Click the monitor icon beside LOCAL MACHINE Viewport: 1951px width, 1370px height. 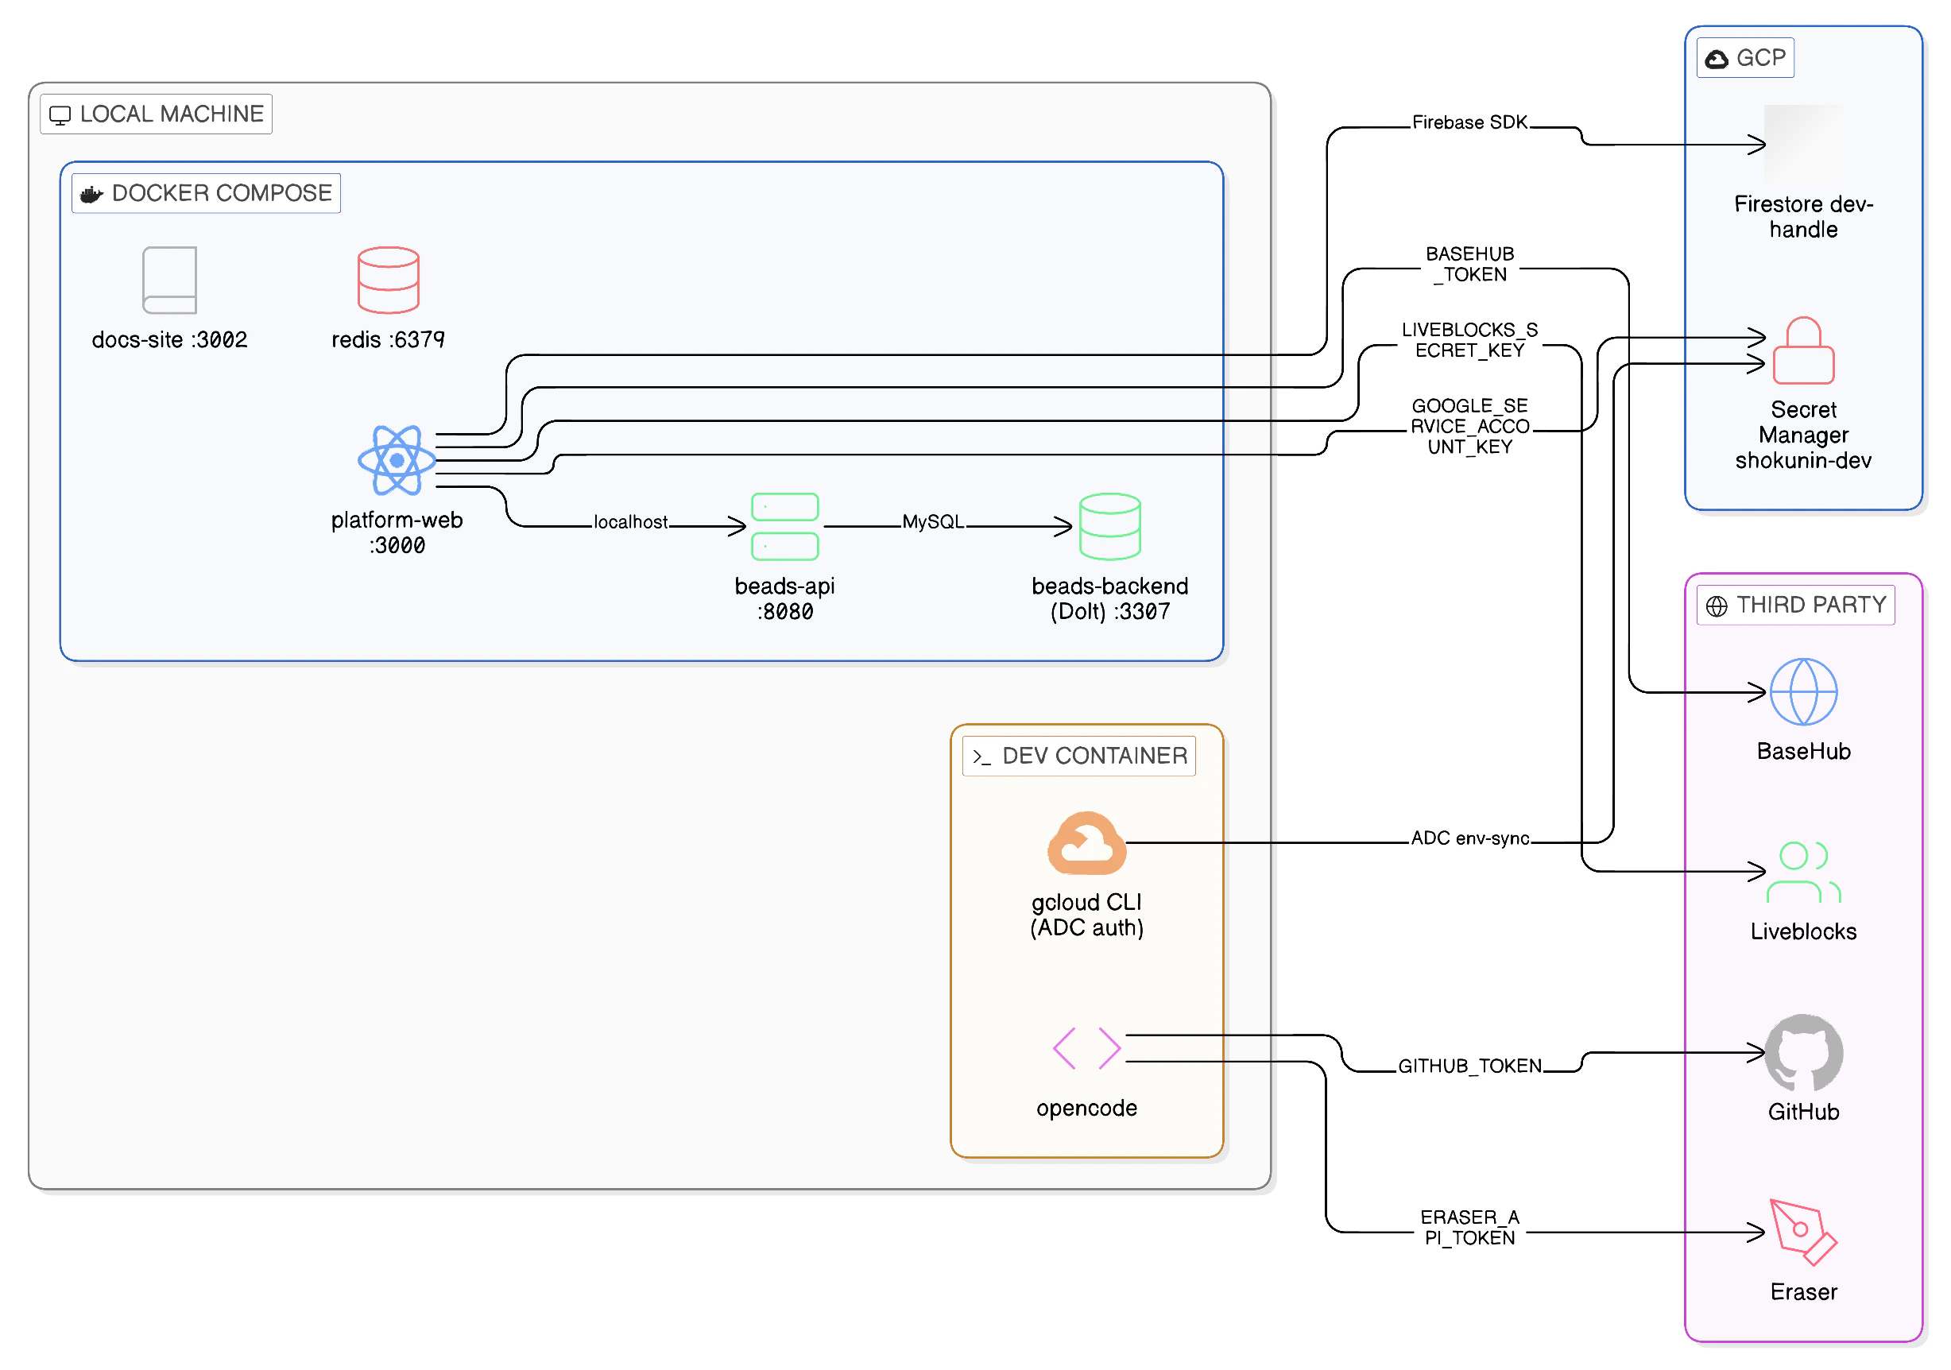tap(60, 114)
